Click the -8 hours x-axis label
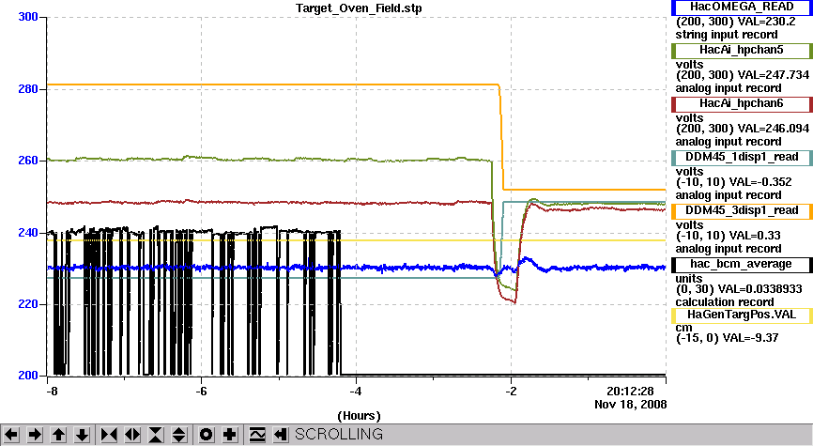813x446 pixels. pos(52,392)
